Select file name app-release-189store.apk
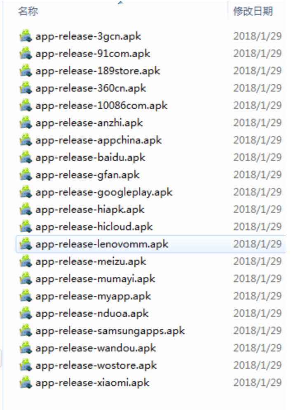 (x=98, y=71)
